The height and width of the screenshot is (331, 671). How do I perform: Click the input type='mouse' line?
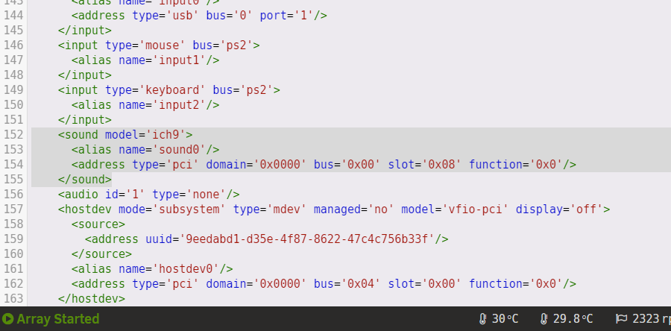pos(159,45)
